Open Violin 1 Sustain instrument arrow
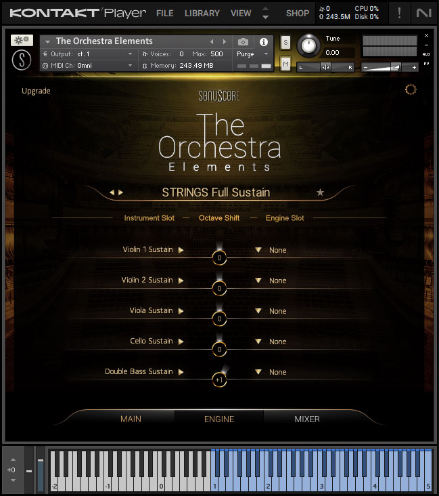The width and height of the screenshot is (439, 496). pyautogui.click(x=181, y=250)
